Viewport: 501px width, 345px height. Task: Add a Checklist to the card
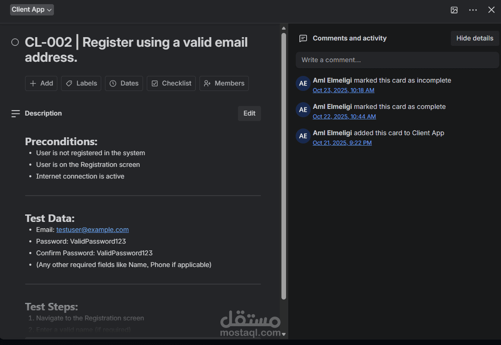(171, 83)
